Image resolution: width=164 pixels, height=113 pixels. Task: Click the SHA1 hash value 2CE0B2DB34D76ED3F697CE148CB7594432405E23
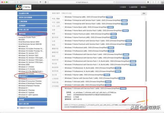point(92,95)
